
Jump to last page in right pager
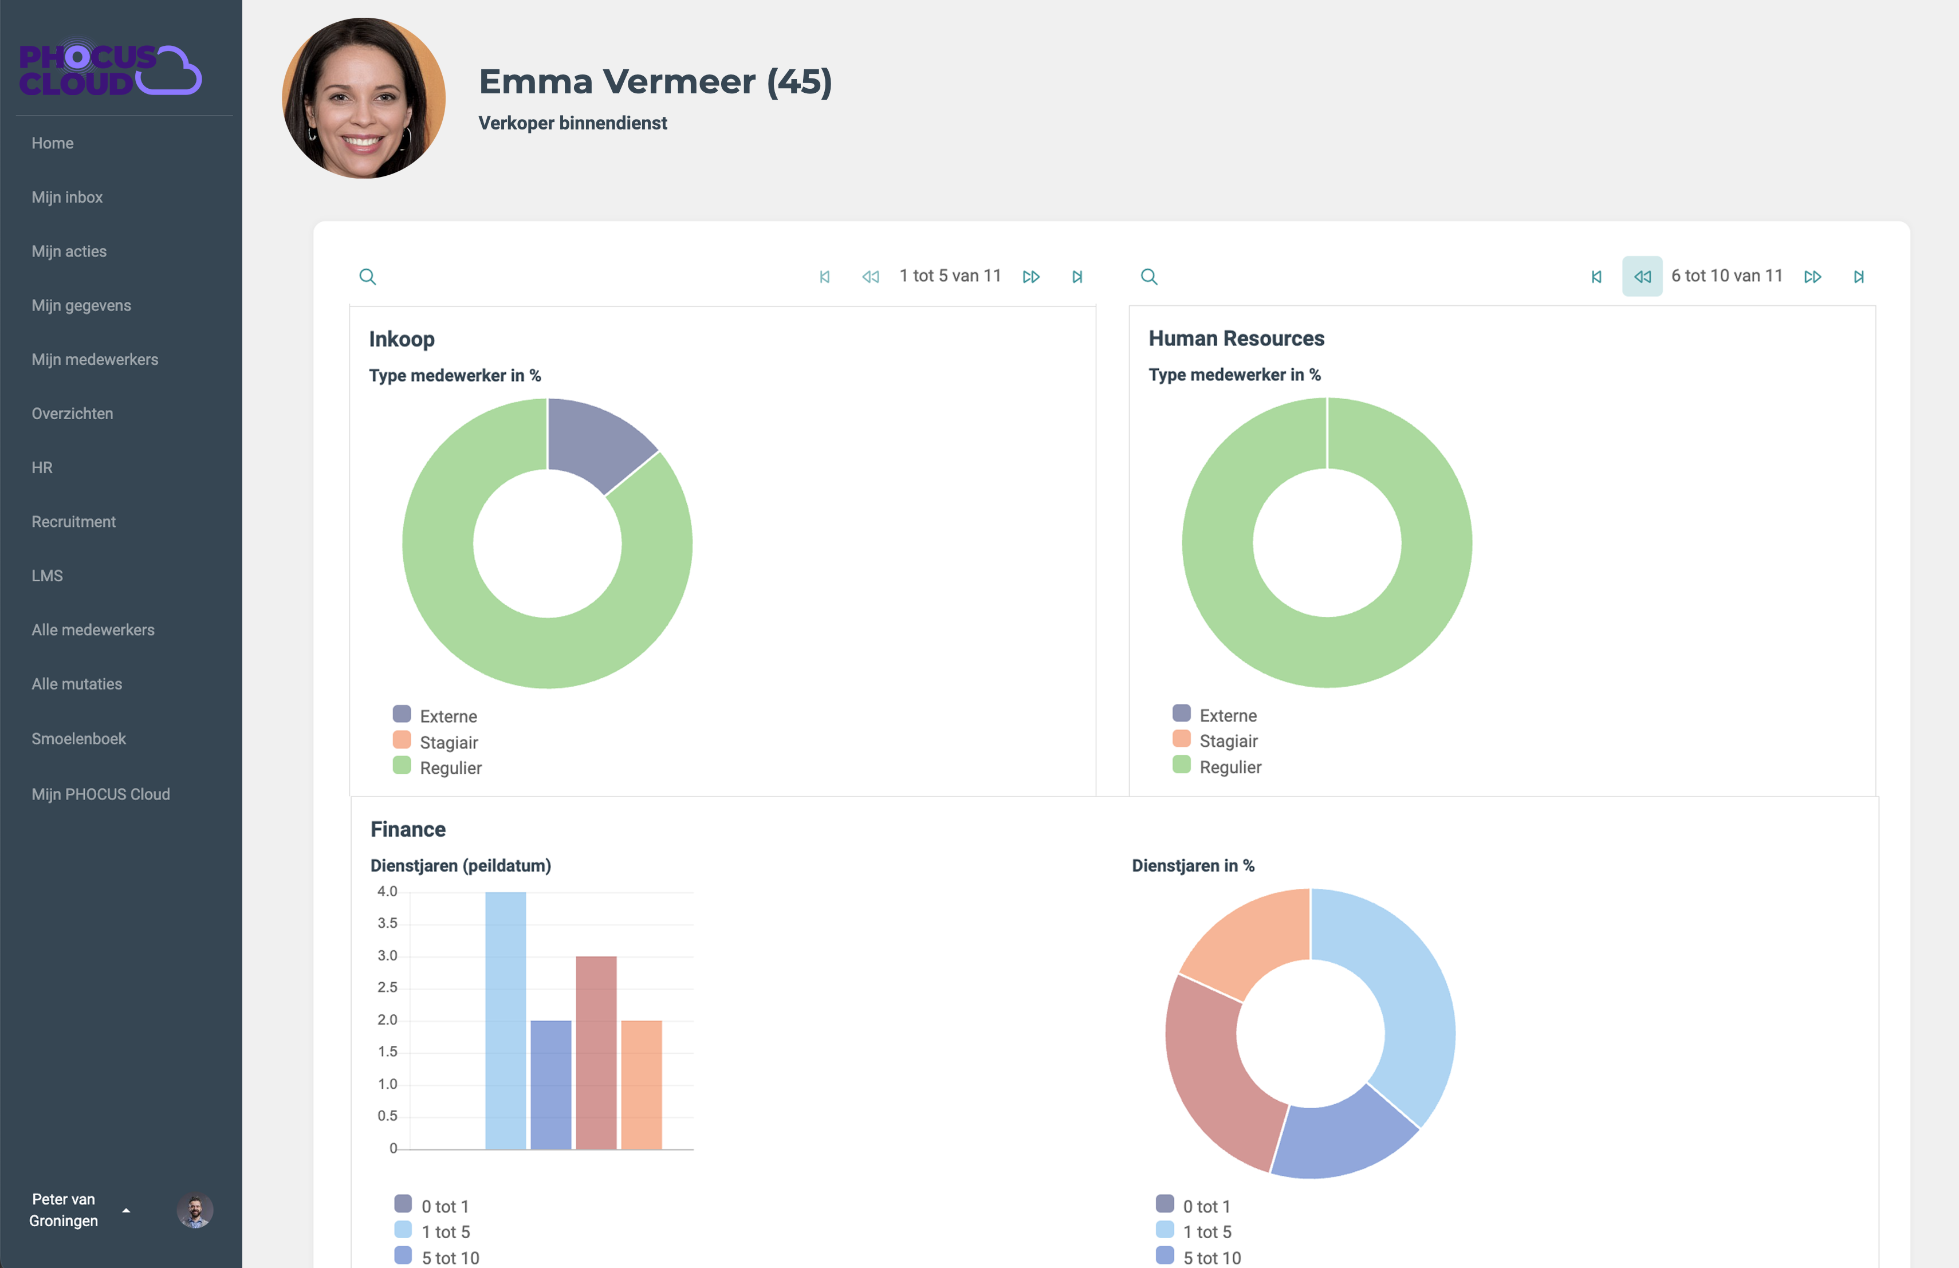tap(1859, 277)
